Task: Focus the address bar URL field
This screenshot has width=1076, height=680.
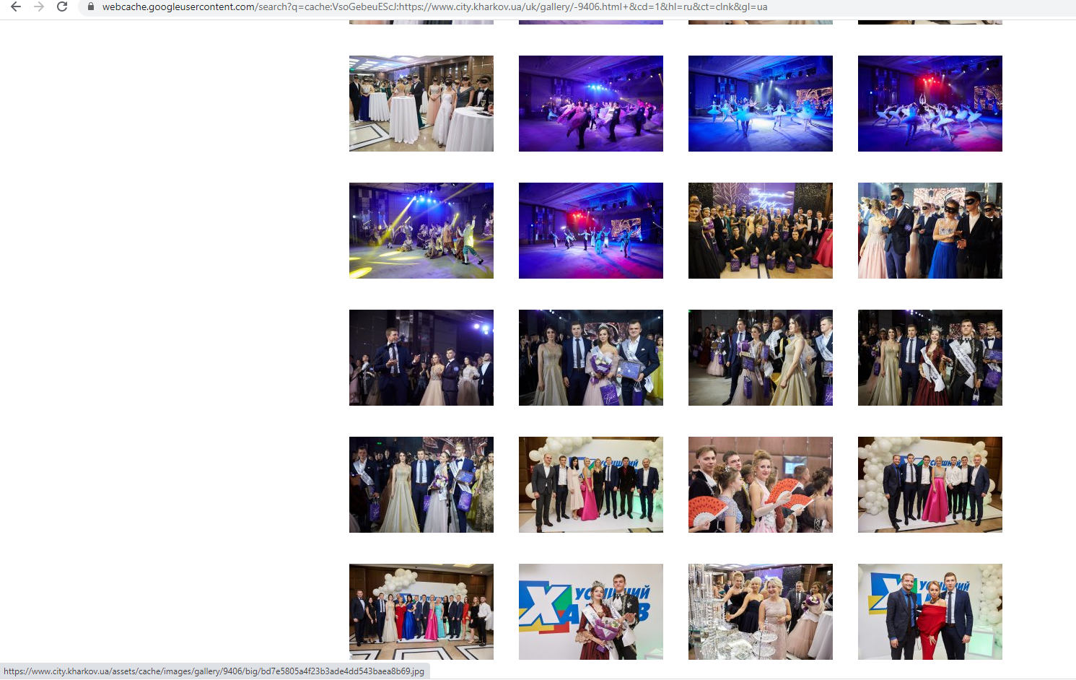Action: pyautogui.click(x=433, y=7)
